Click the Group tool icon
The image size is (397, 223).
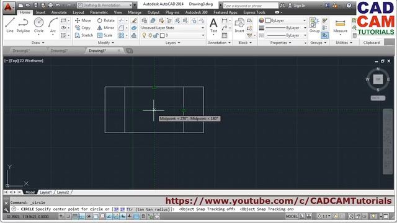pyautogui.click(x=314, y=25)
